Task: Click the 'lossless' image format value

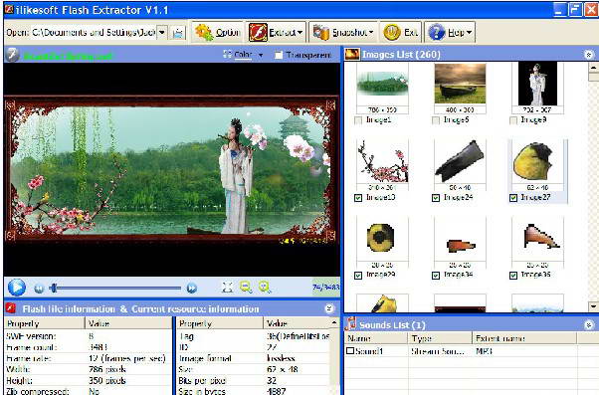Action: [x=281, y=358]
